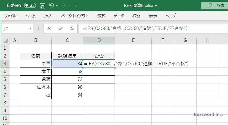Image resolution: width=228 pixels, height=125 pixels.
Task: Select row 9 header
Action: 5,111
